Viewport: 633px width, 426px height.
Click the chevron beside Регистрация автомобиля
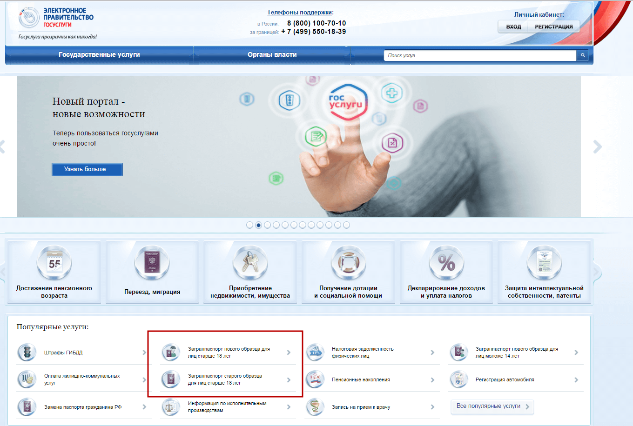[x=576, y=380]
